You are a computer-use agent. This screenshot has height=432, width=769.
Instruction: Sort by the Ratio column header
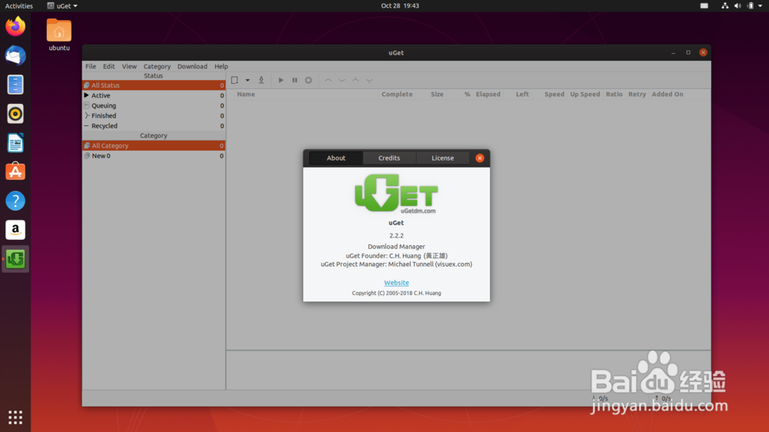614,94
